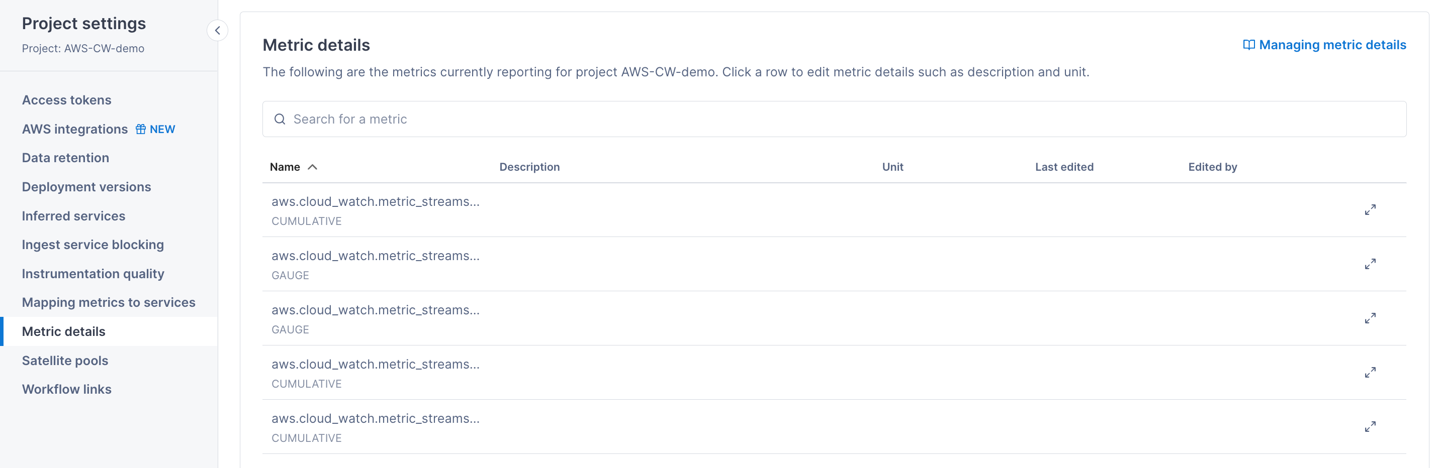Click the Unit column header
Image resolution: width=1438 pixels, height=468 pixels.
(x=892, y=167)
